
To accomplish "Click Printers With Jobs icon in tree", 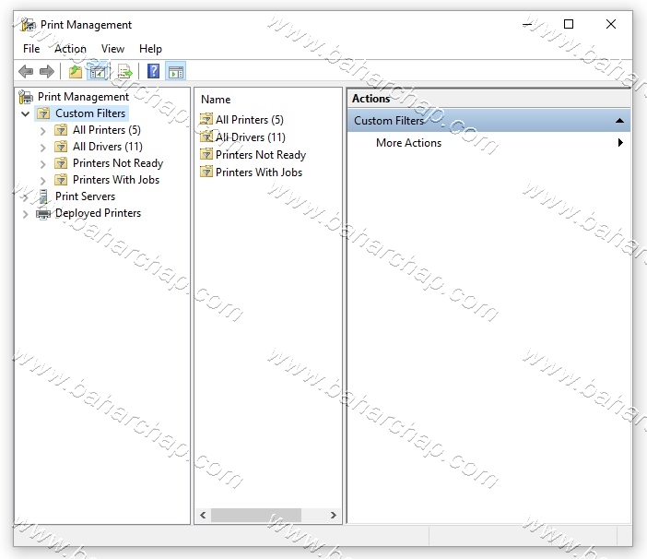I will (61, 180).
